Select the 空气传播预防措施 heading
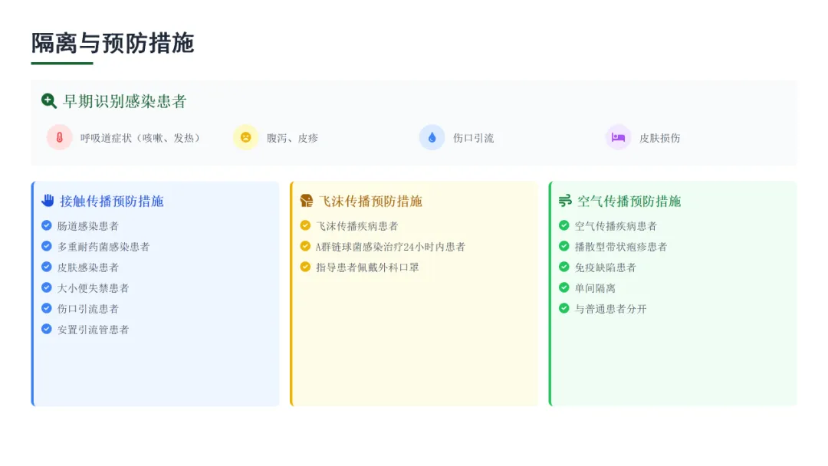The width and height of the screenshot is (828, 466). click(629, 201)
